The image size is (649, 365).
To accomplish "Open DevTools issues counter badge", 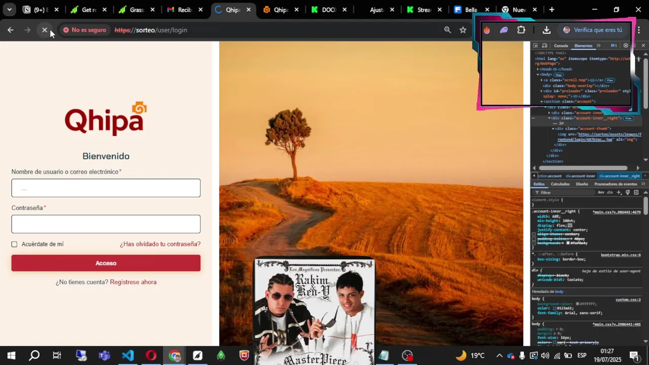I will (614, 46).
